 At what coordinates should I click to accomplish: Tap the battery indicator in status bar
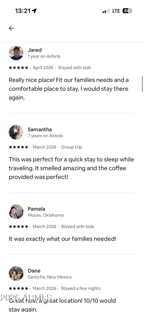(x=127, y=11)
